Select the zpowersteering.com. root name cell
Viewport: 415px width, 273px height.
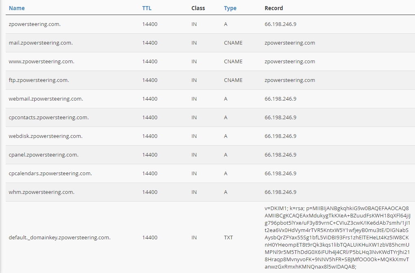click(x=35, y=24)
